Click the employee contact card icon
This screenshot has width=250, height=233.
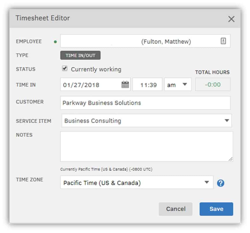(x=223, y=41)
